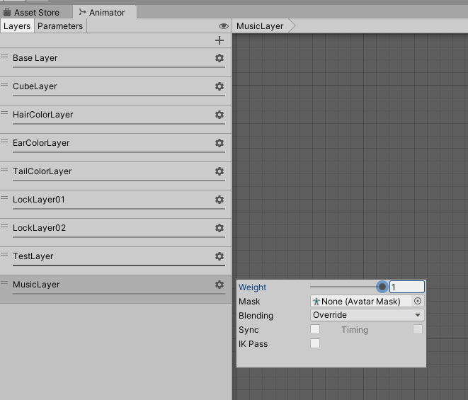Click the Timing checkbox
This screenshot has width=468, height=400.
pyautogui.click(x=418, y=329)
